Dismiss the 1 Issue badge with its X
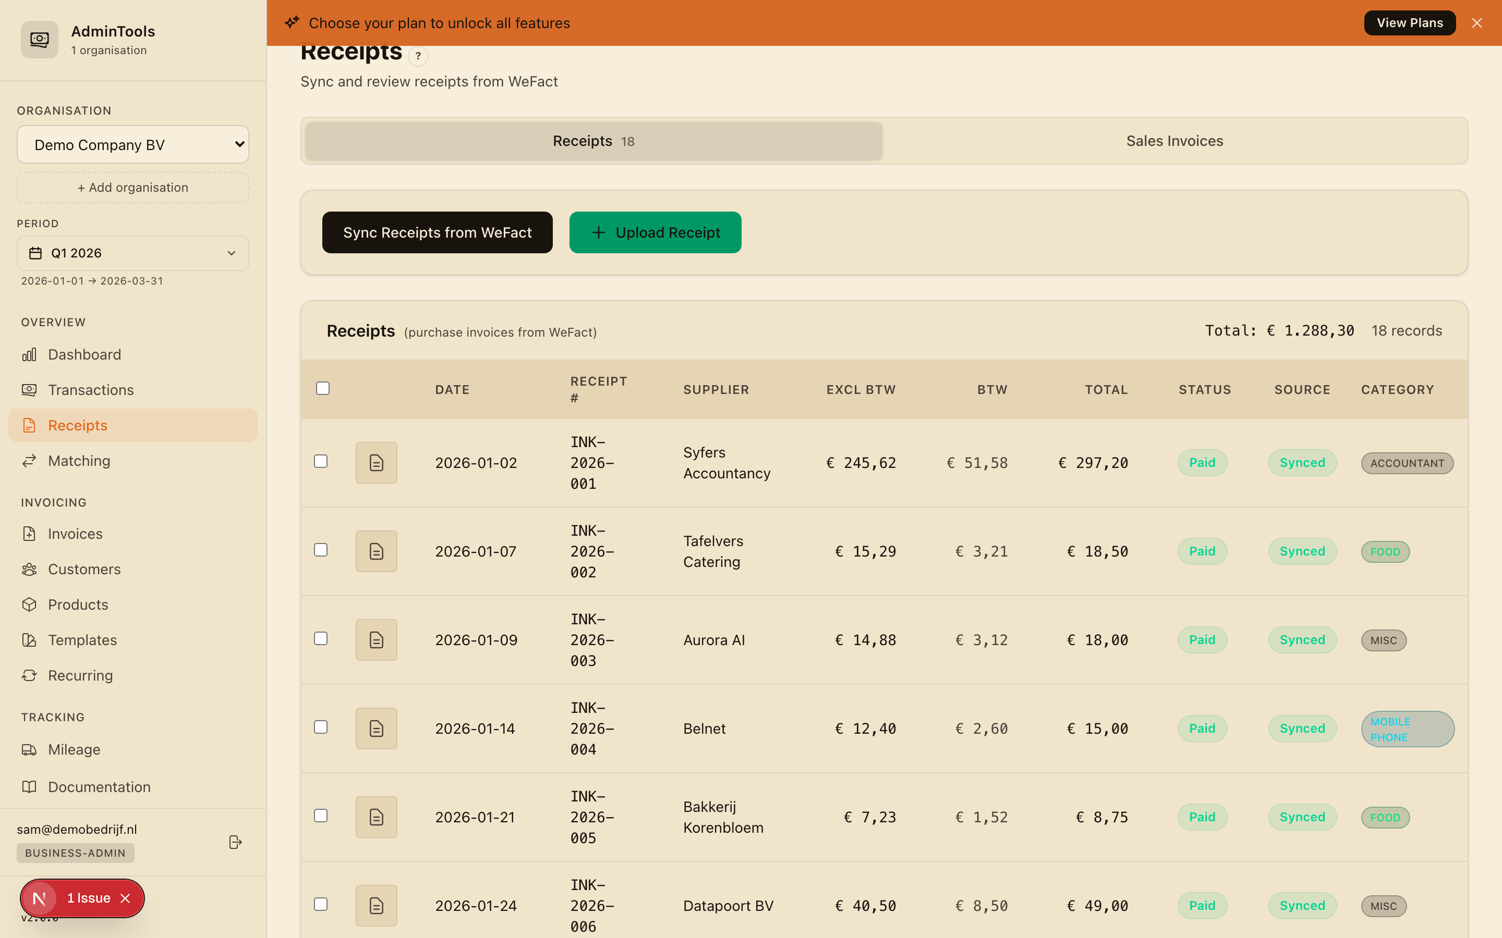This screenshot has height=938, width=1502. (x=125, y=898)
